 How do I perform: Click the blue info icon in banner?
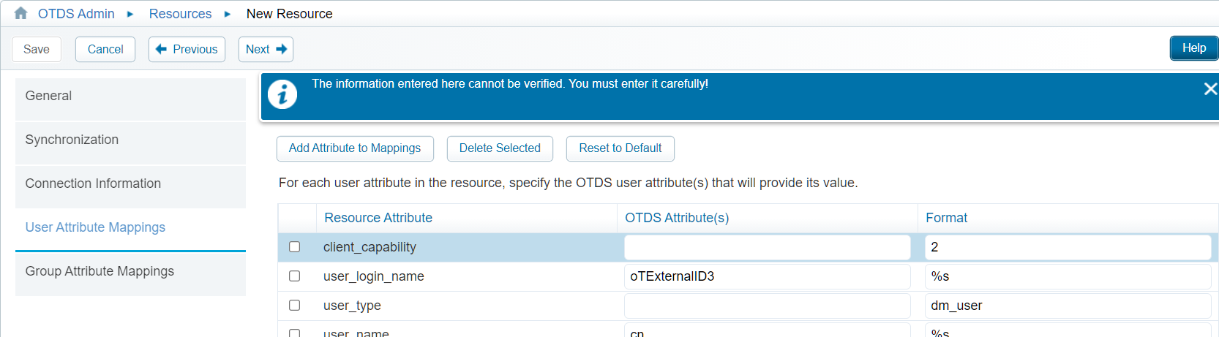coord(282,94)
